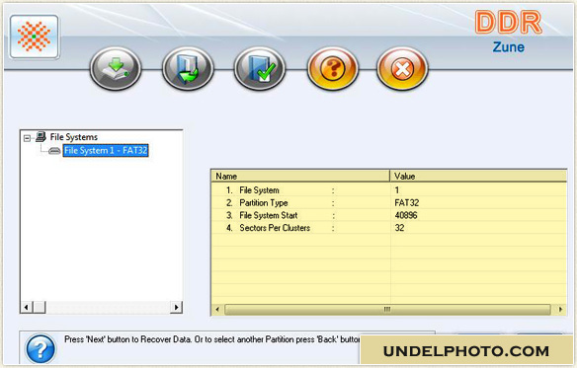Click the drive icon beside File System 1

(54, 151)
